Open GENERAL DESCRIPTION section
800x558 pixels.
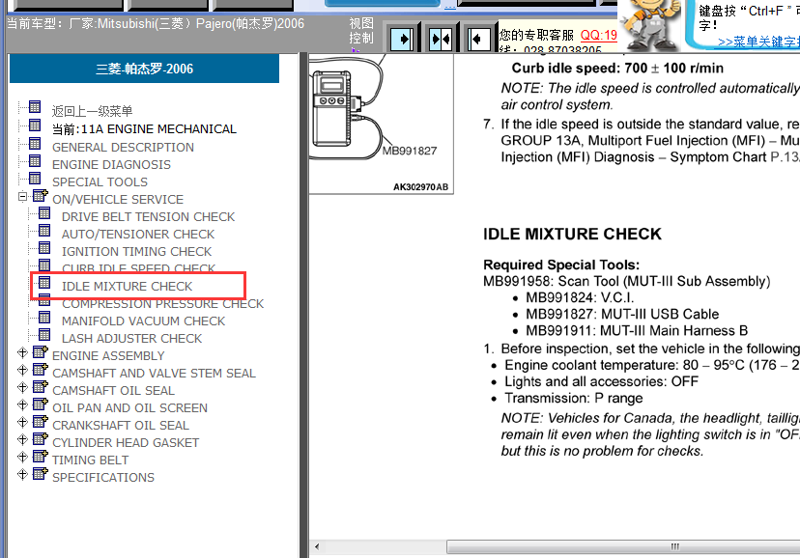click(x=123, y=148)
